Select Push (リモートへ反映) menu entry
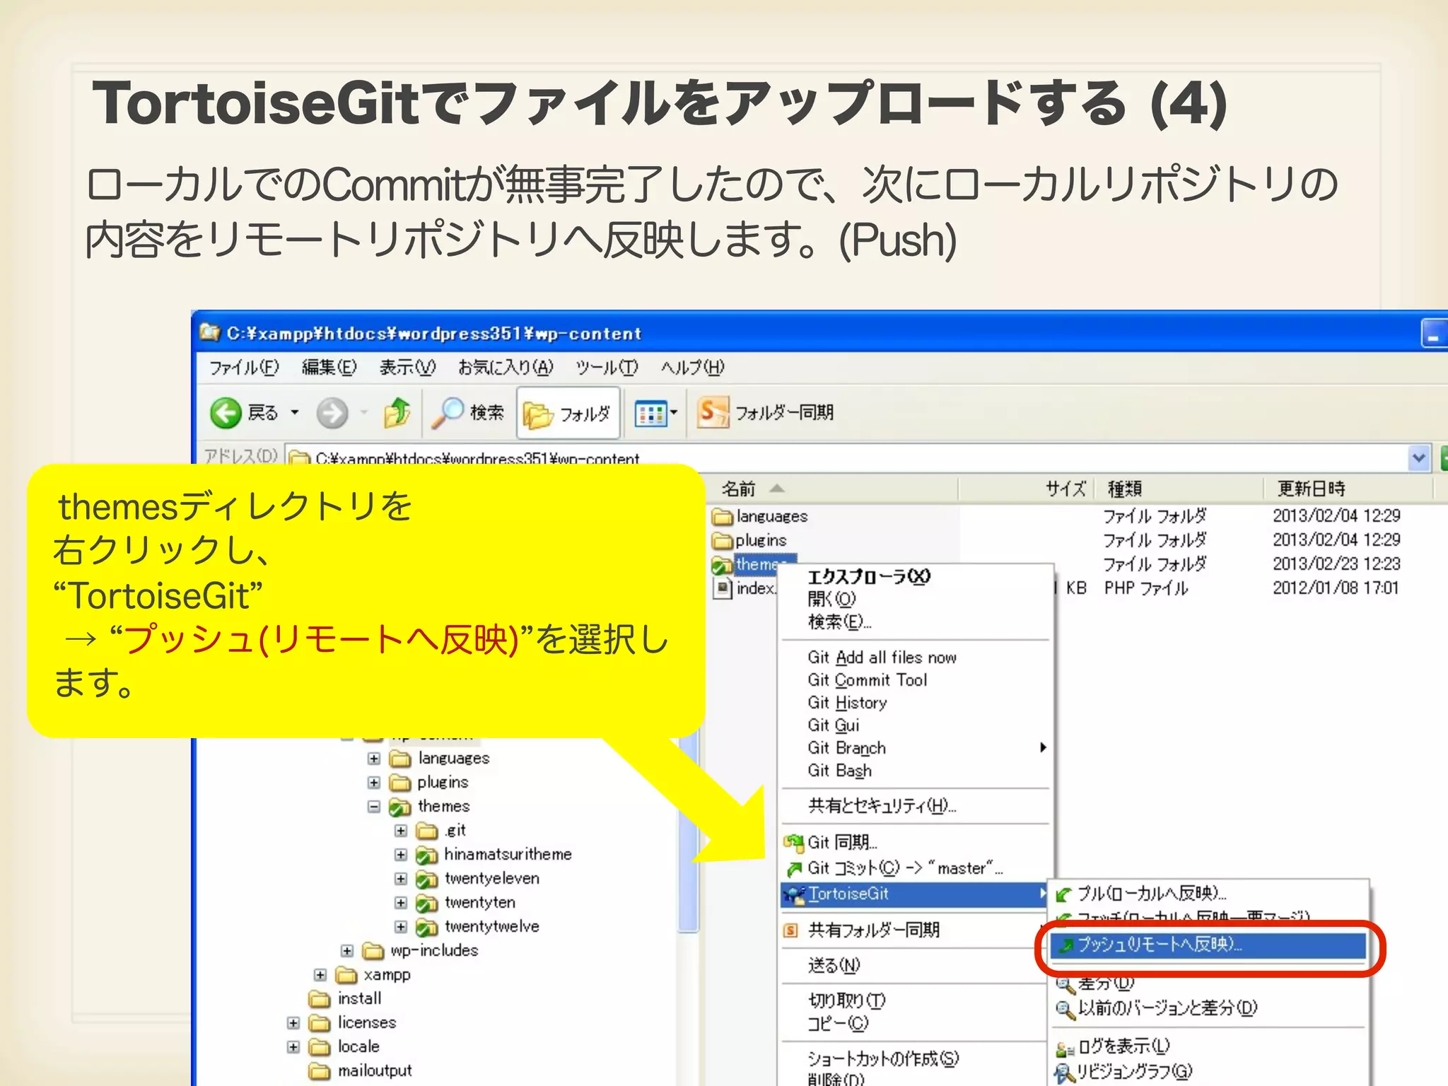 [1160, 945]
